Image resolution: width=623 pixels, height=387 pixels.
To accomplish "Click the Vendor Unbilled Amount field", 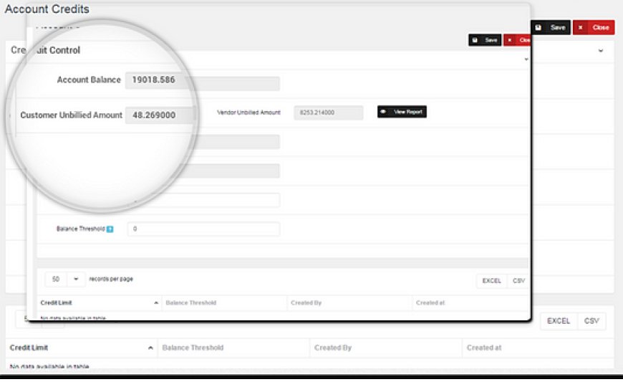I will [x=328, y=113].
